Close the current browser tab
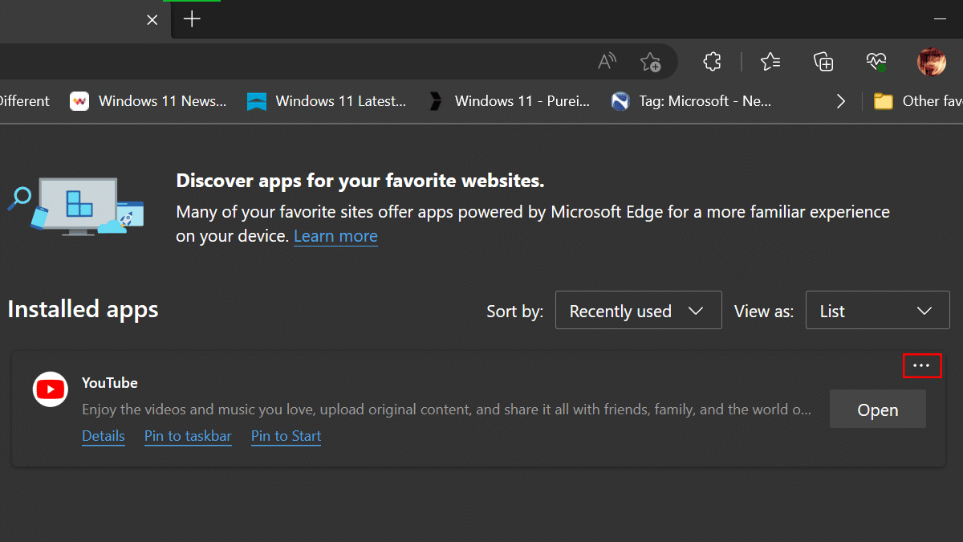Image resolution: width=963 pixels, height=542 pixels. tap(152, 19)
